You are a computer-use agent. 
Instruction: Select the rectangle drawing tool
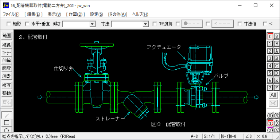pos(7,122)
